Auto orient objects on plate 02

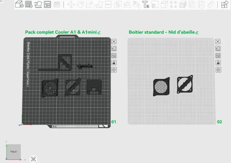218,49
